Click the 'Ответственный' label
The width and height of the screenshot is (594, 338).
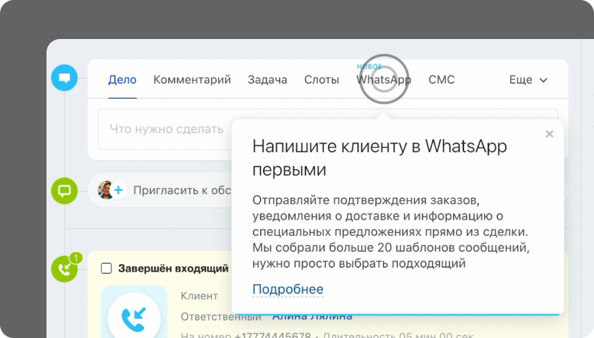coord(221,317)
